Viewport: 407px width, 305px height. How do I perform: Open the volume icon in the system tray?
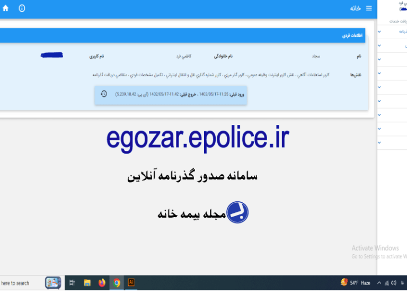click(394, 283)
